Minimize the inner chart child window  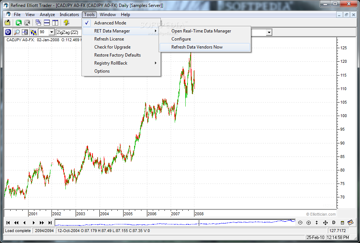click(340, 15)
